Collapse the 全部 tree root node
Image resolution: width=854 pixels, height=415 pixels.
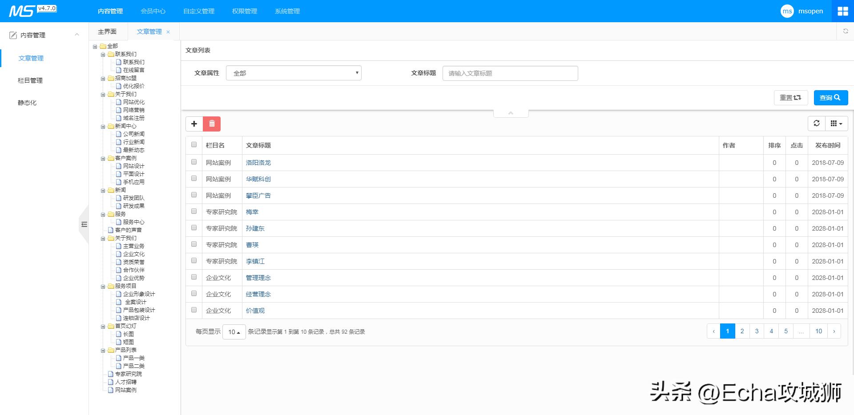(94, 46)
